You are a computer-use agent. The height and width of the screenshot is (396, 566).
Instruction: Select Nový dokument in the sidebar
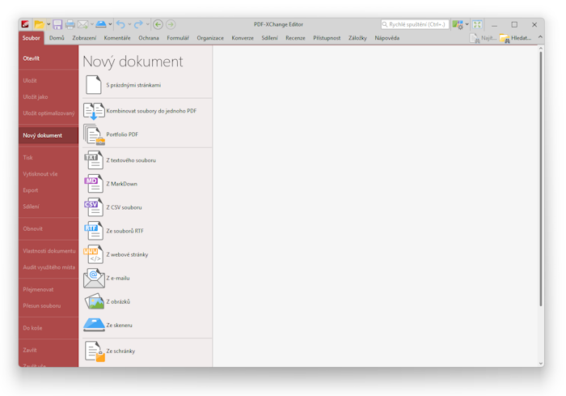coord(49,135)
